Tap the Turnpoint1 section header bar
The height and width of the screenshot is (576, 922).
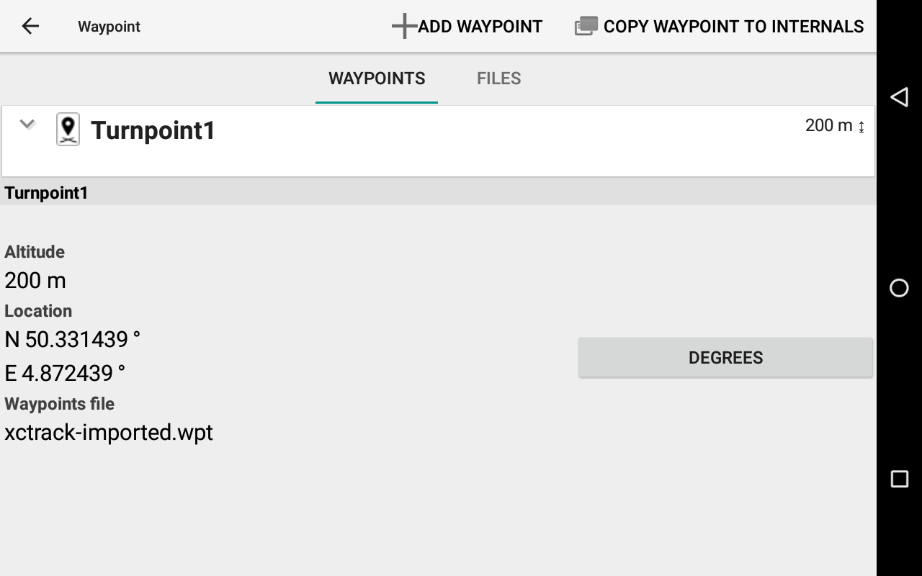(438, 193)
